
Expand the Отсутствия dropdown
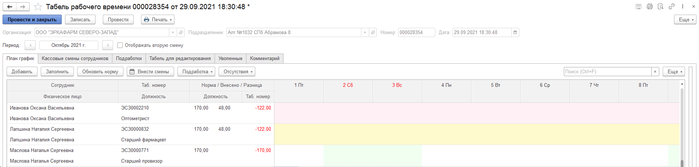coord(237,72)
